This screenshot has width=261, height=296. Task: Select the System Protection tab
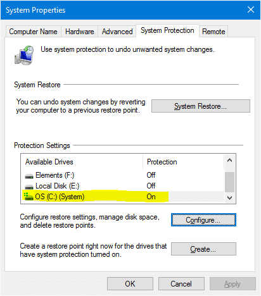167,30
